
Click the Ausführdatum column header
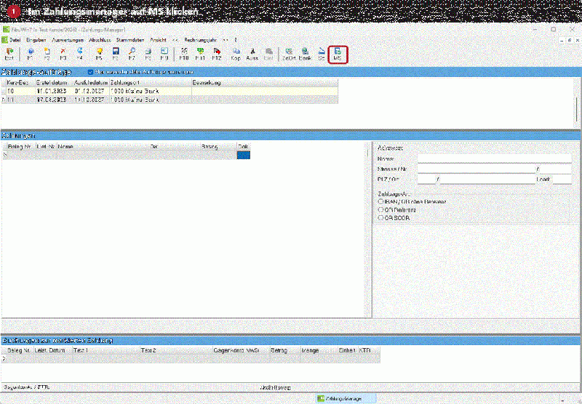point(91,83)
